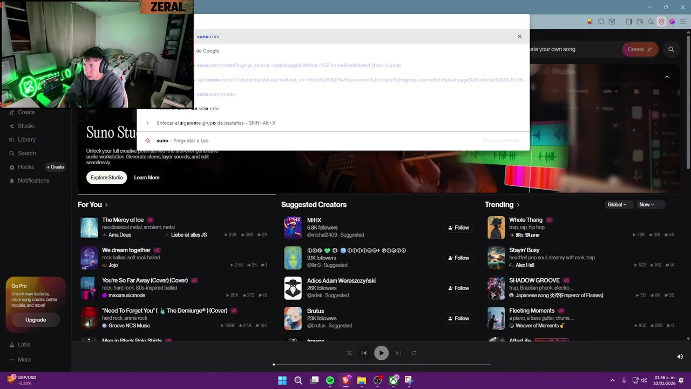
Task: Open the browser hamburger menu
Action: (x=683, y=22)
